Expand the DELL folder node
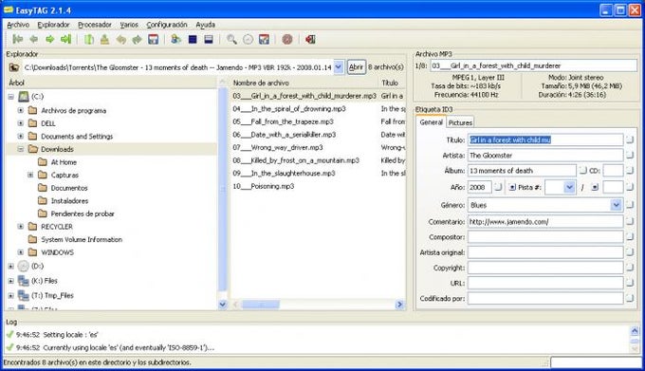 click(x=21, y=123)
